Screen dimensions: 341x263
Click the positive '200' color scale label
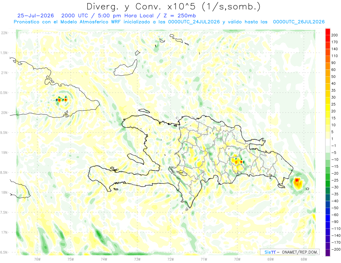click(x=335, y=35)
